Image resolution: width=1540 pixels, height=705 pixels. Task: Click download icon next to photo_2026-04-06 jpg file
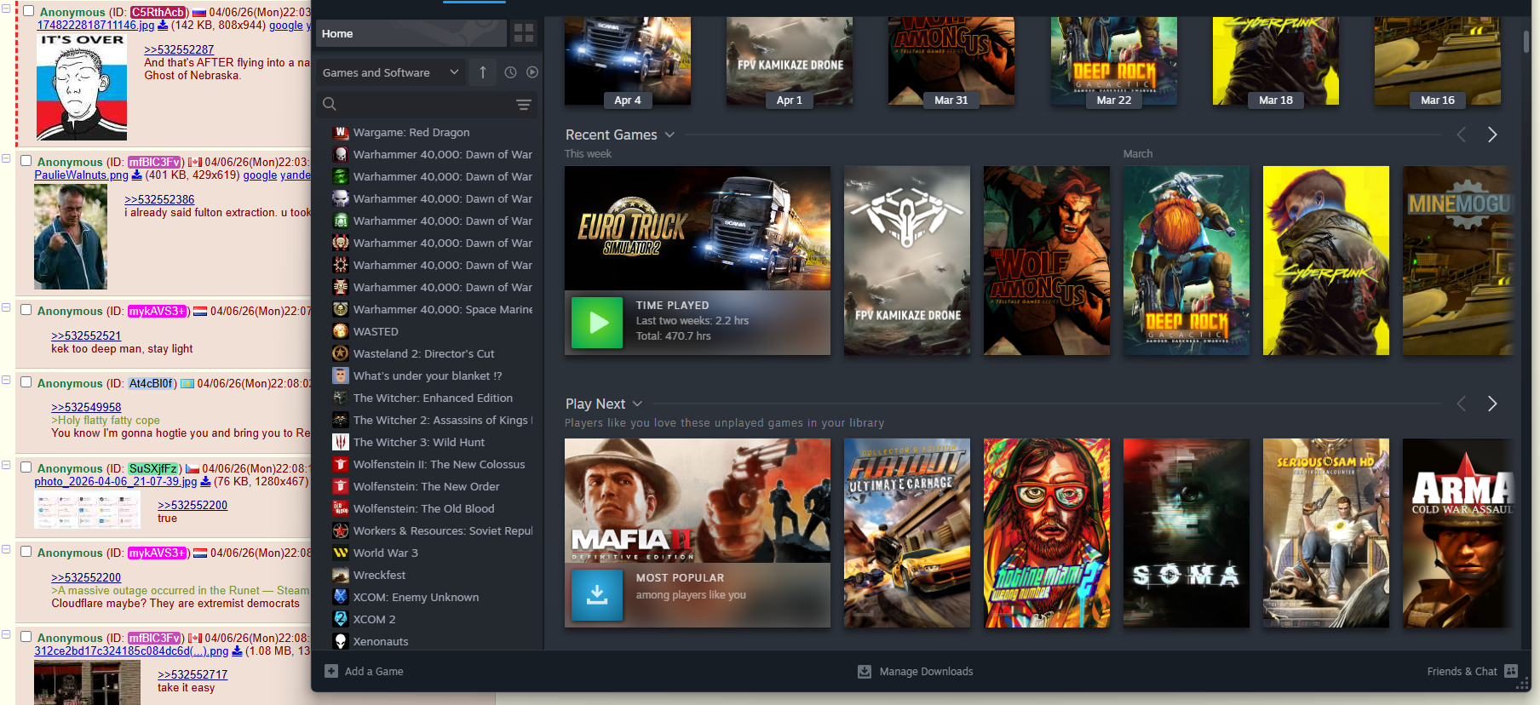[x=205, y=481]
